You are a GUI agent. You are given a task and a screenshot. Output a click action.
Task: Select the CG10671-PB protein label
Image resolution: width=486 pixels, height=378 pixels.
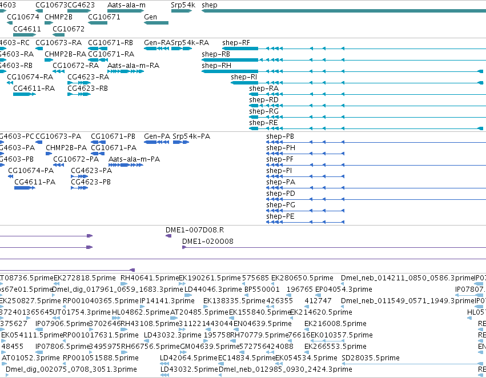(x=113, y=136)
